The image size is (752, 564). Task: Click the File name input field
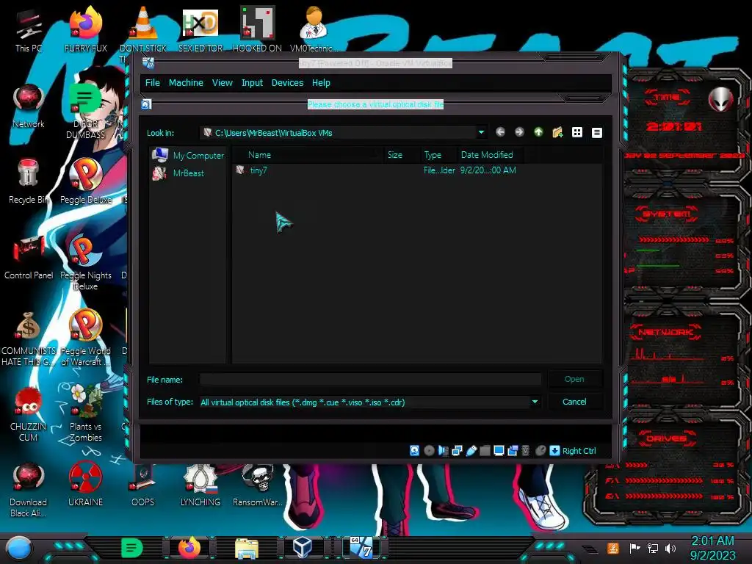coord(370,380)
